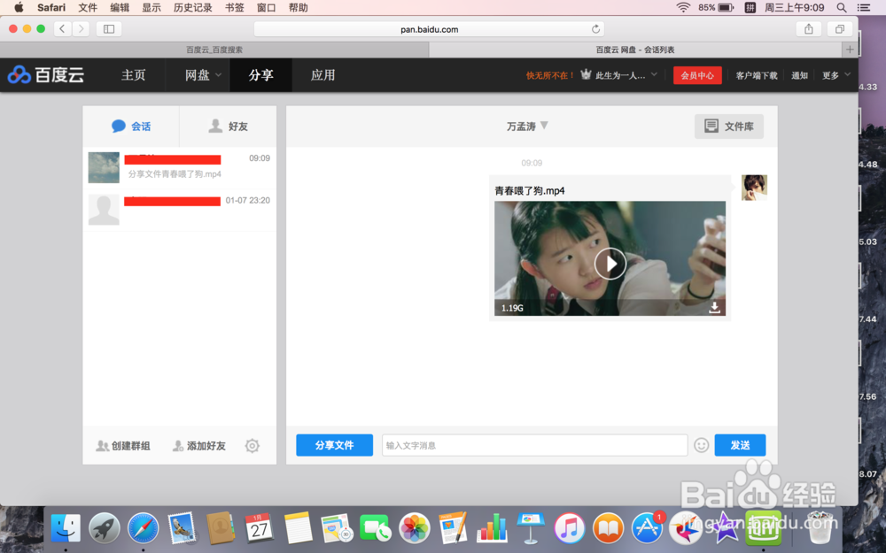
Task: Click 创建群组 button
Action: tap(123, 446)
